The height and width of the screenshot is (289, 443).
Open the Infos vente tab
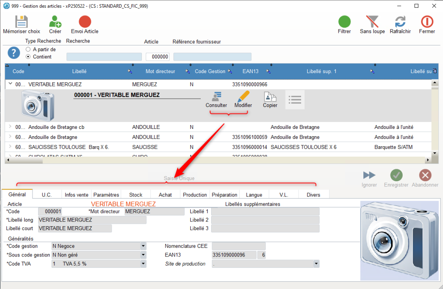(77, 195)
